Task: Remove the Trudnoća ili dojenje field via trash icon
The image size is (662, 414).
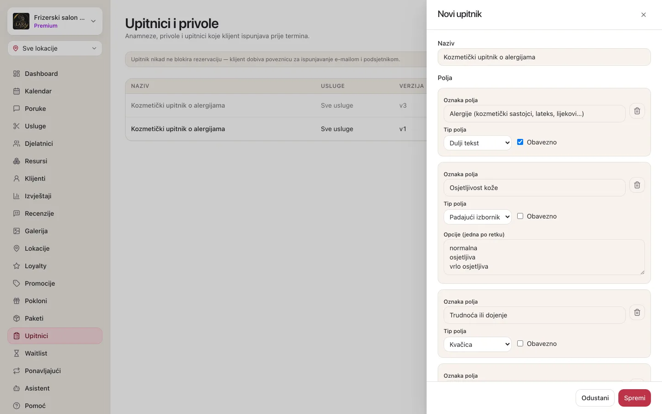Action: click(x=637, y=312)
